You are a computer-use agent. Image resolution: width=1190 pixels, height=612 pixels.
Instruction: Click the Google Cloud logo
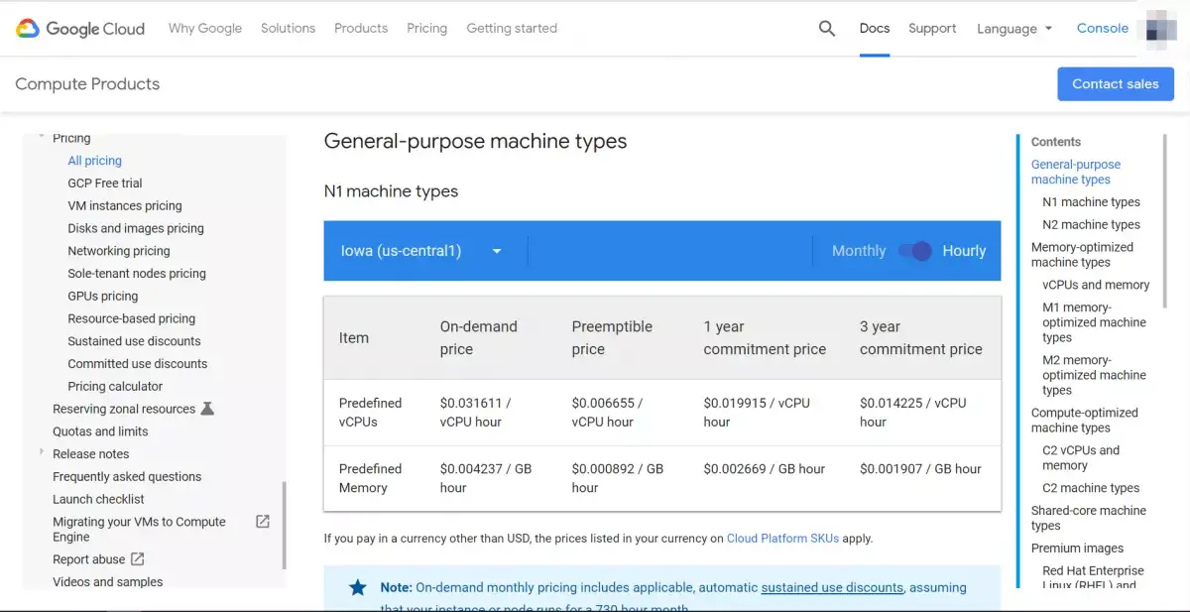coord(80,29)
